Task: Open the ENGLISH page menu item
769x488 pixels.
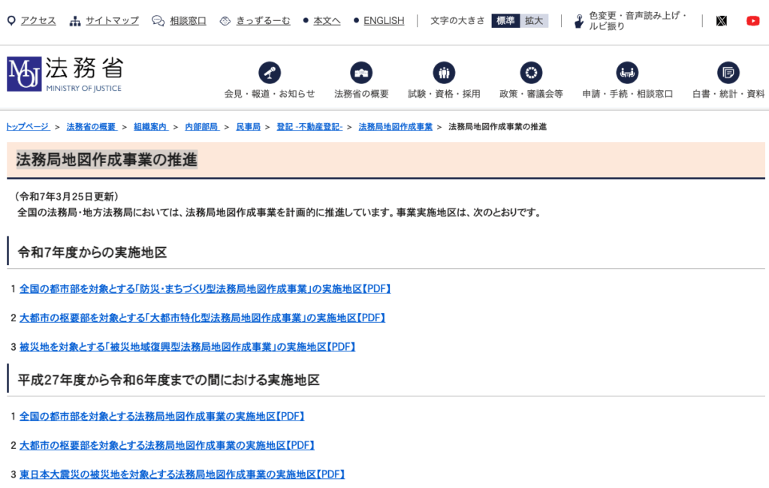Action: coord(384,21)
